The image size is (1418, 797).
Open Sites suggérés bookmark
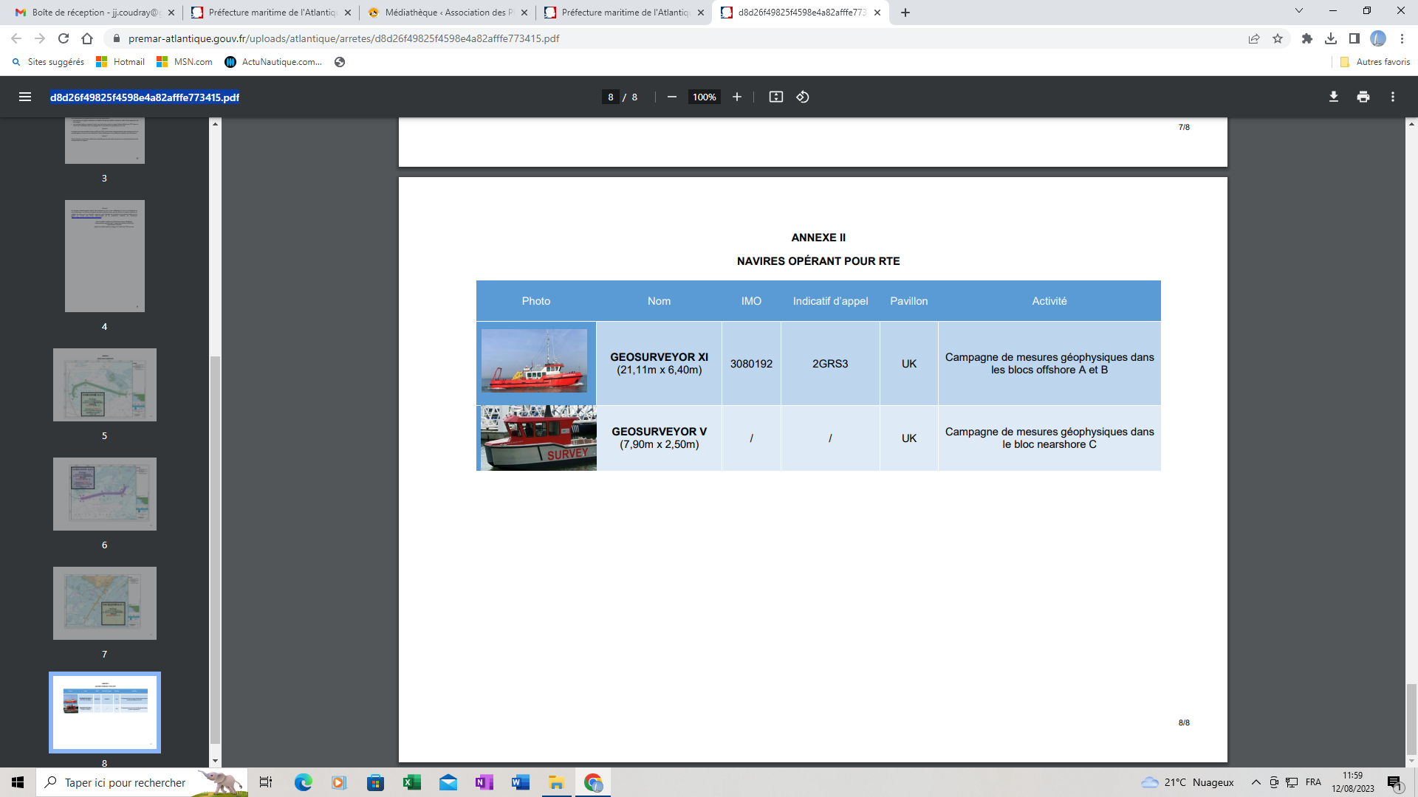tap(48, 62)
